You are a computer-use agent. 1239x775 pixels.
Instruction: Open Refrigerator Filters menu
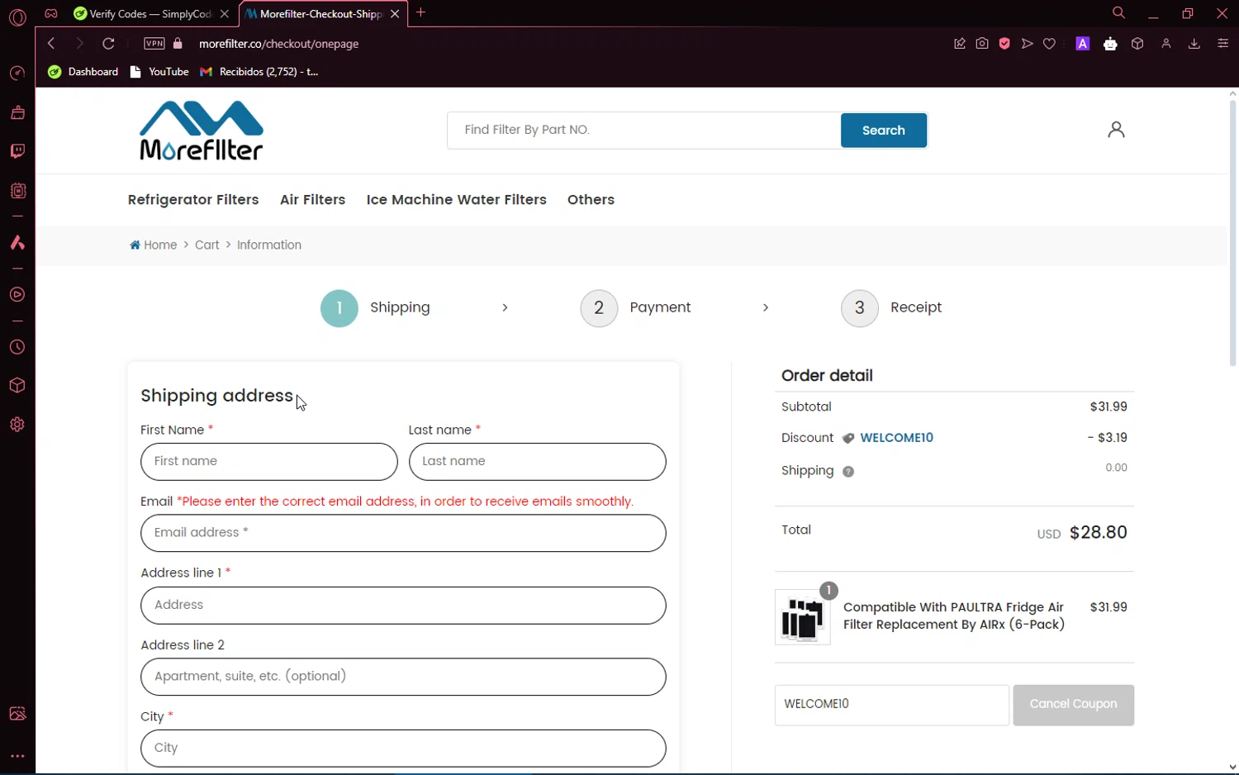pos(193,200)
